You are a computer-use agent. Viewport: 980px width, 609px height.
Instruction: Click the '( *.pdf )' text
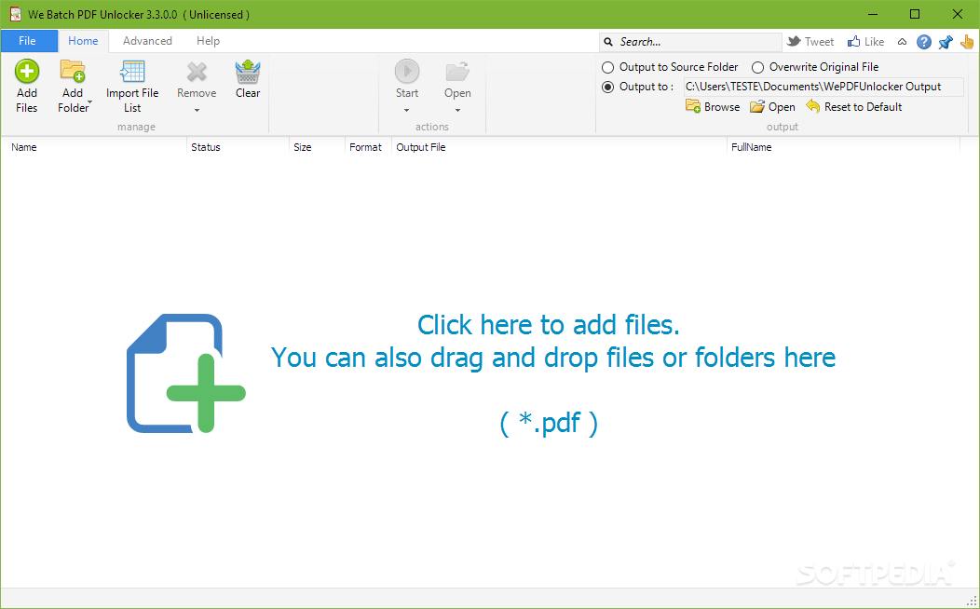point(549,423)
